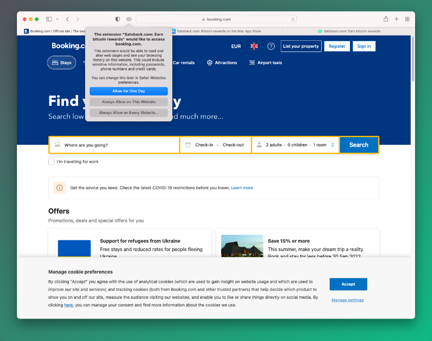The width and height of the screenshot is (432, 341).
Task: Go back with the back arrow
Action: coord(68,19)
